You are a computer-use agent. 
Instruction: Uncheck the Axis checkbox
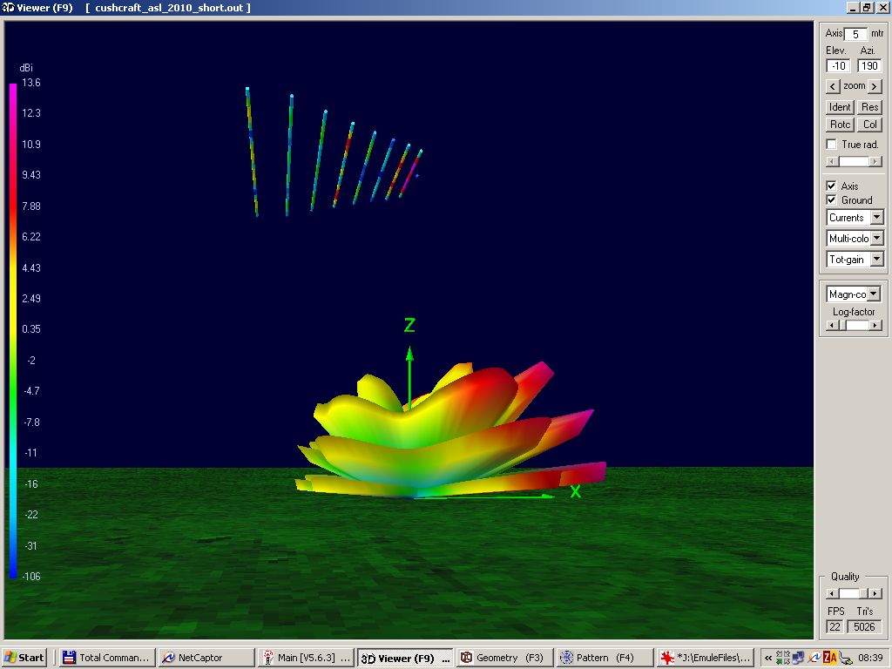832,186
